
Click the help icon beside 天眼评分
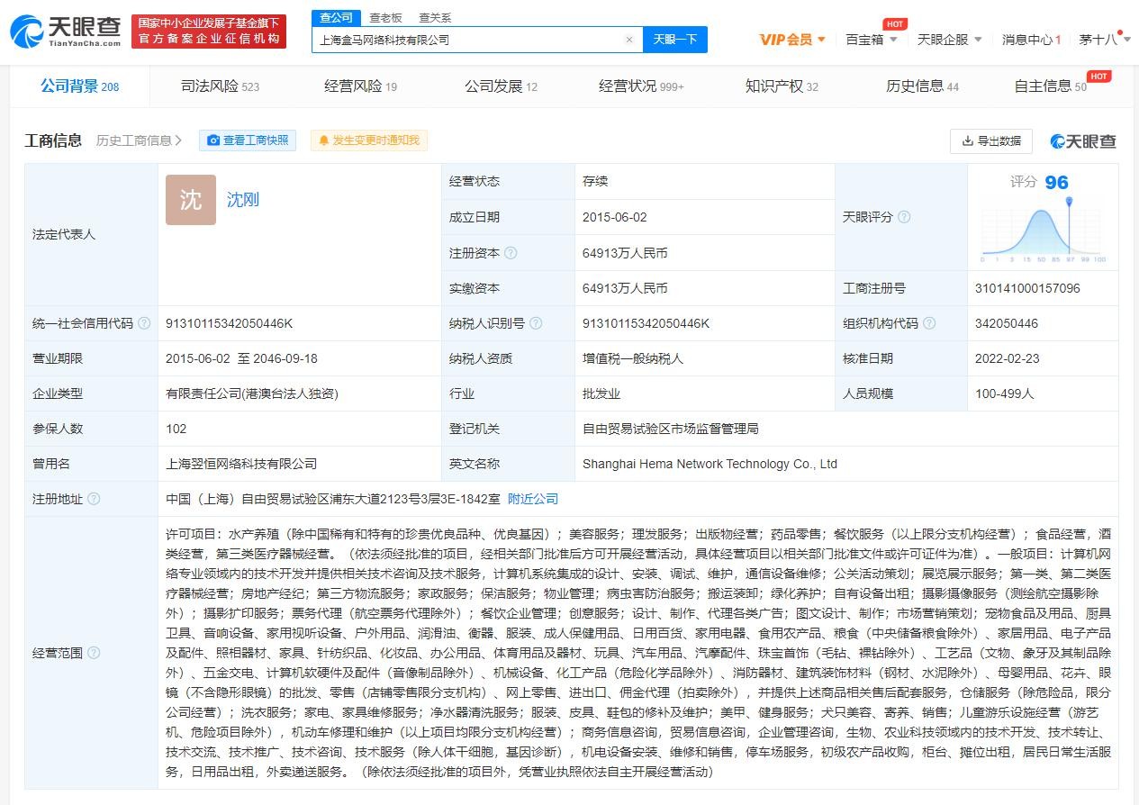[x=904, y=217]
